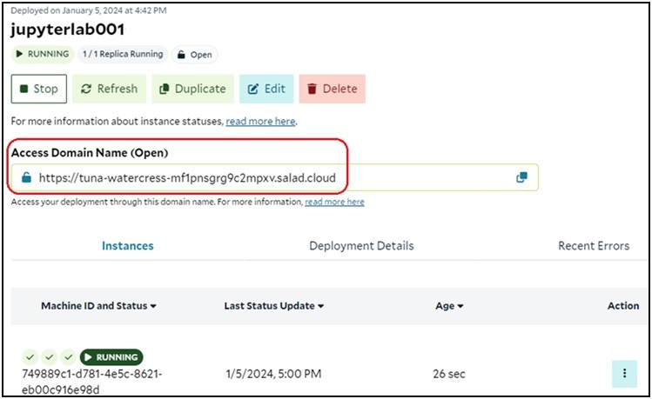Open the instance statuses read more link

pyautogui.click(x=261, y=121)
